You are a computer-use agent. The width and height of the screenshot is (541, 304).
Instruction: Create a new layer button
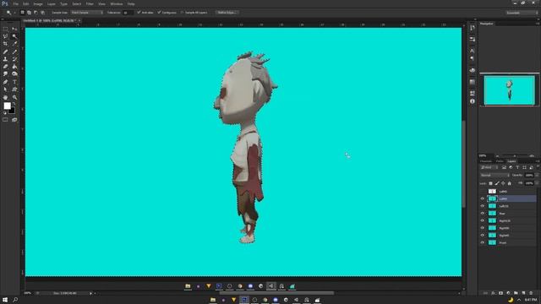523,293
